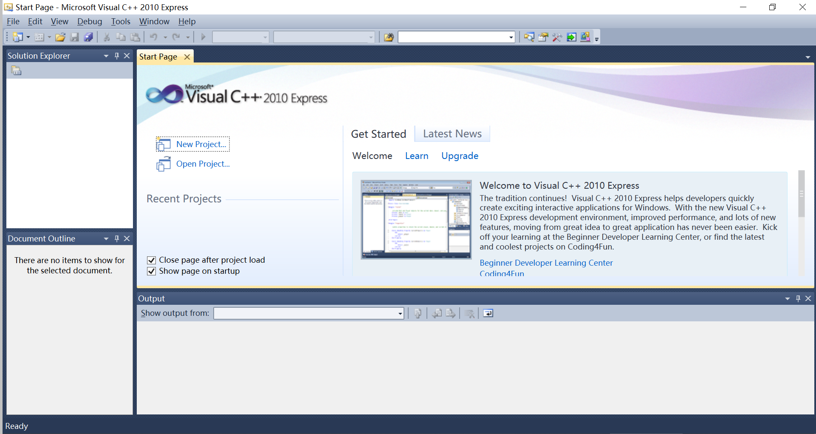
Task: Uncheck Close page after project load
Action: click(151, 260)
